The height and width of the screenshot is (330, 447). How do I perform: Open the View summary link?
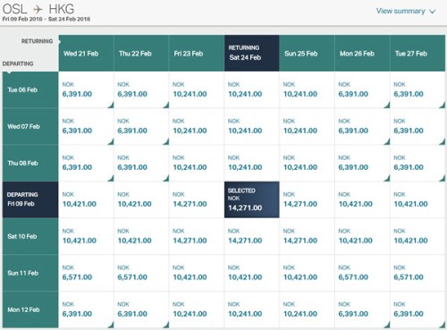pyautogui.click(x=401, y=11)
